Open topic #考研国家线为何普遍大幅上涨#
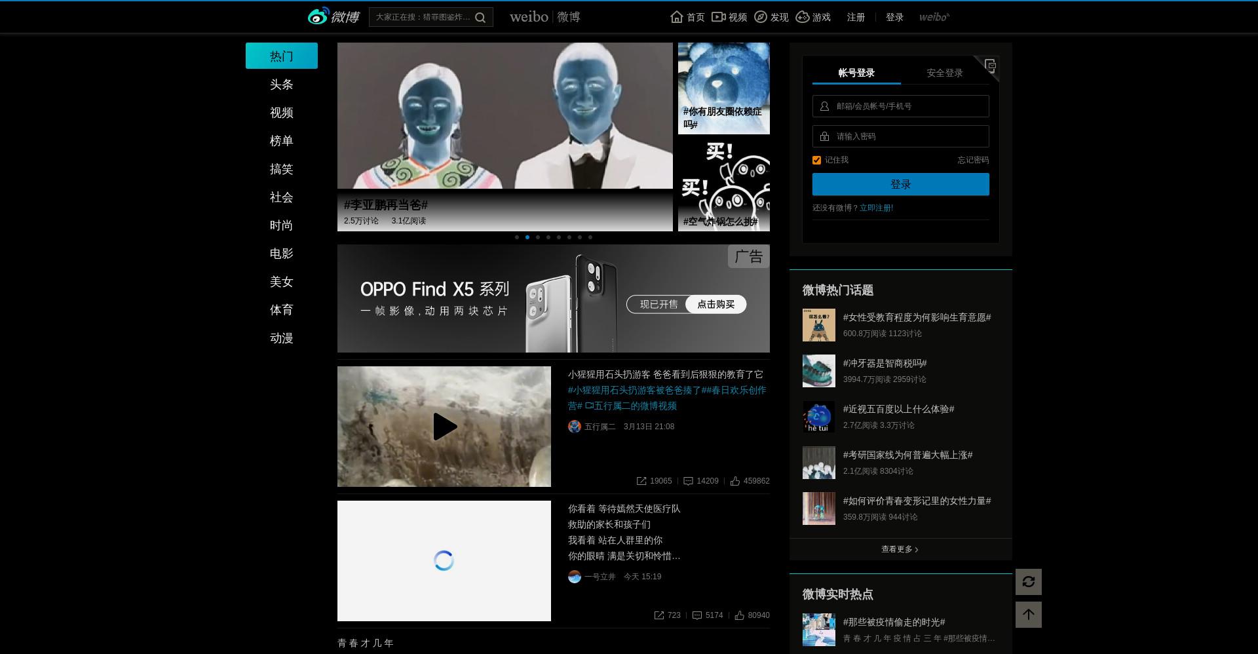The width and height of the screenshot is (1258, 654). (907, 455)
